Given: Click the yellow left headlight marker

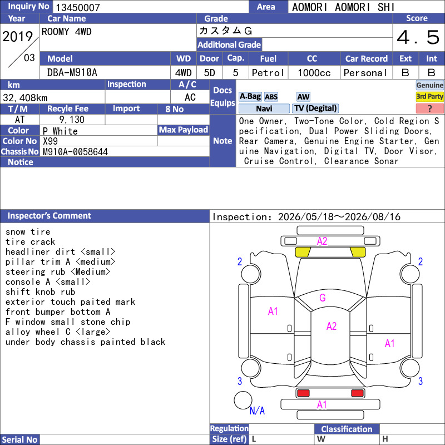Looking at the screenshot, I should tap(303, 252).
